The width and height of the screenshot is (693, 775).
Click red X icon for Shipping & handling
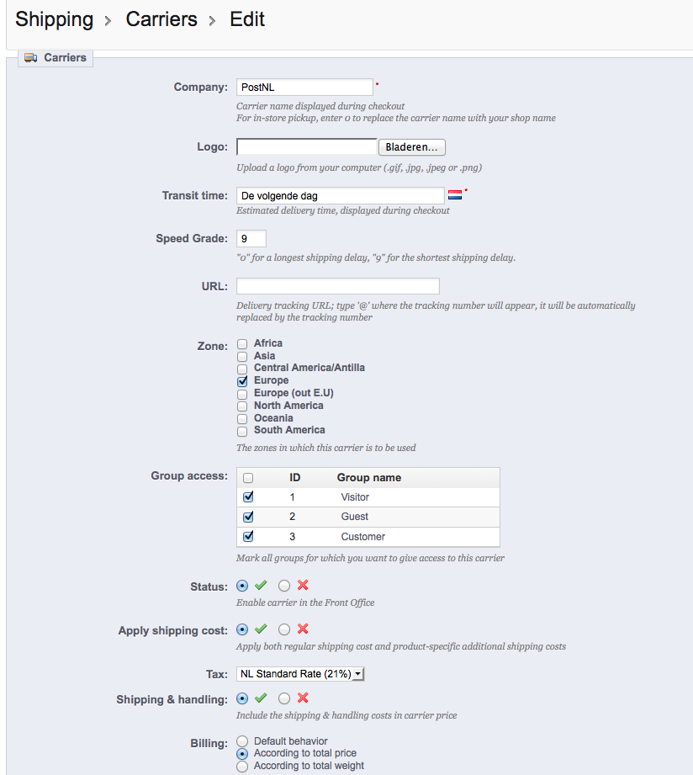303,698
